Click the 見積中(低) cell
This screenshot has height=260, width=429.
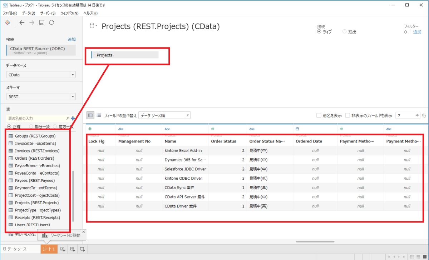pyautogui.click(x=258, y=178)
